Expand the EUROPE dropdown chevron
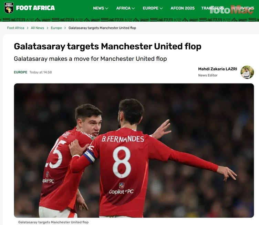 (x=161, y=8)
